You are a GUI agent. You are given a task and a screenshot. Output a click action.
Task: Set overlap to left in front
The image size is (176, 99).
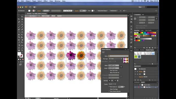pyautogui.click(x=109, y=81)
